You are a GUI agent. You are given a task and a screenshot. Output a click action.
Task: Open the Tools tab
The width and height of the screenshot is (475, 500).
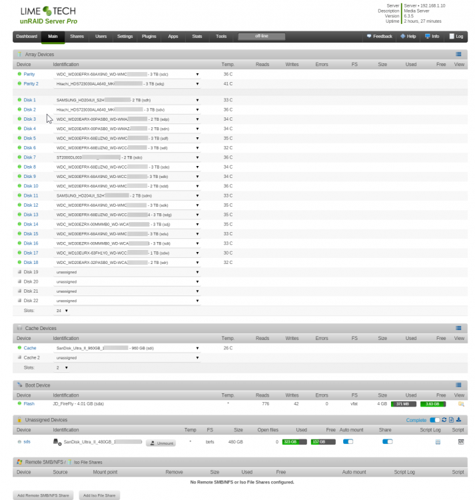click(x=221, y=37)
